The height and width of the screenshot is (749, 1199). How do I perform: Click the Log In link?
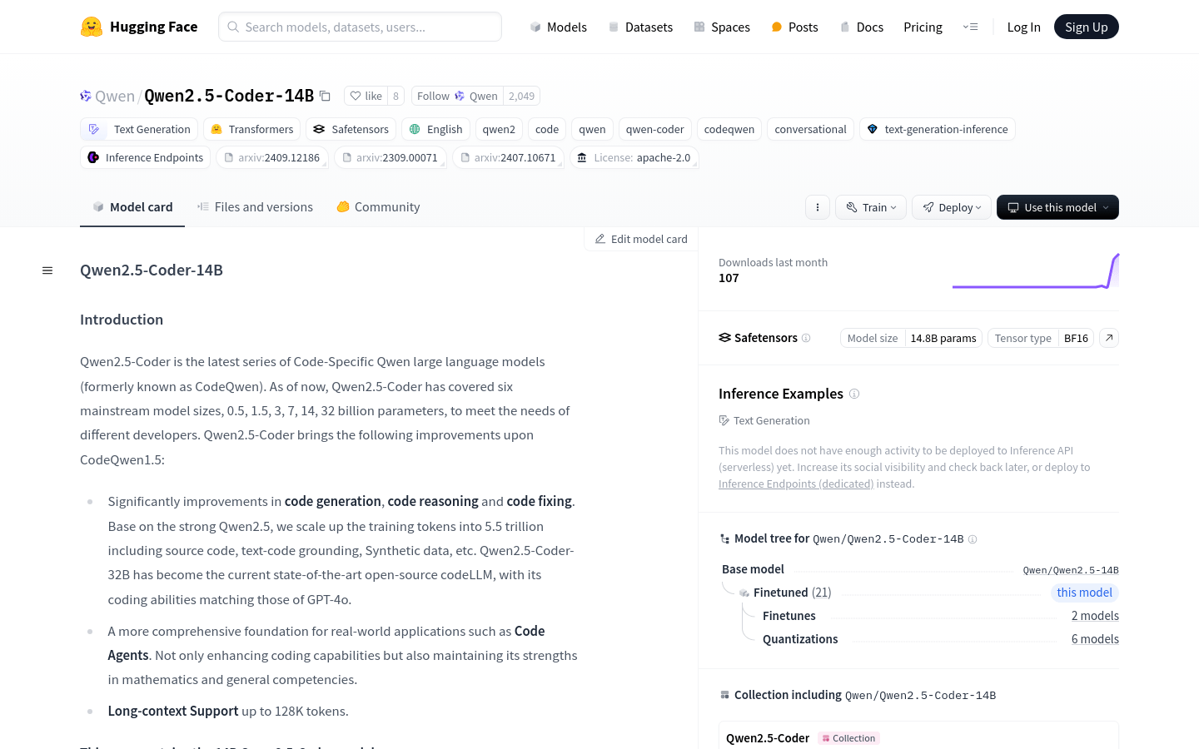[1023, 27]
